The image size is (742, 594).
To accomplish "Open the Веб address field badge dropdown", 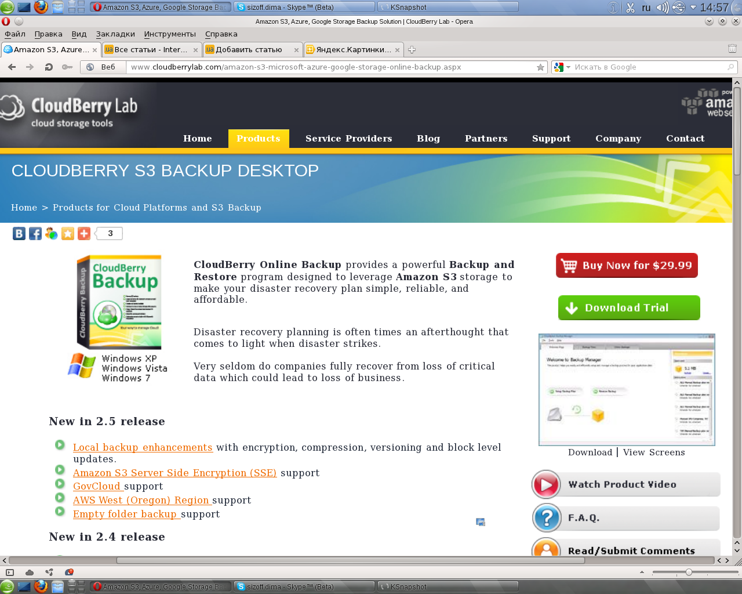I will (101, 67).
